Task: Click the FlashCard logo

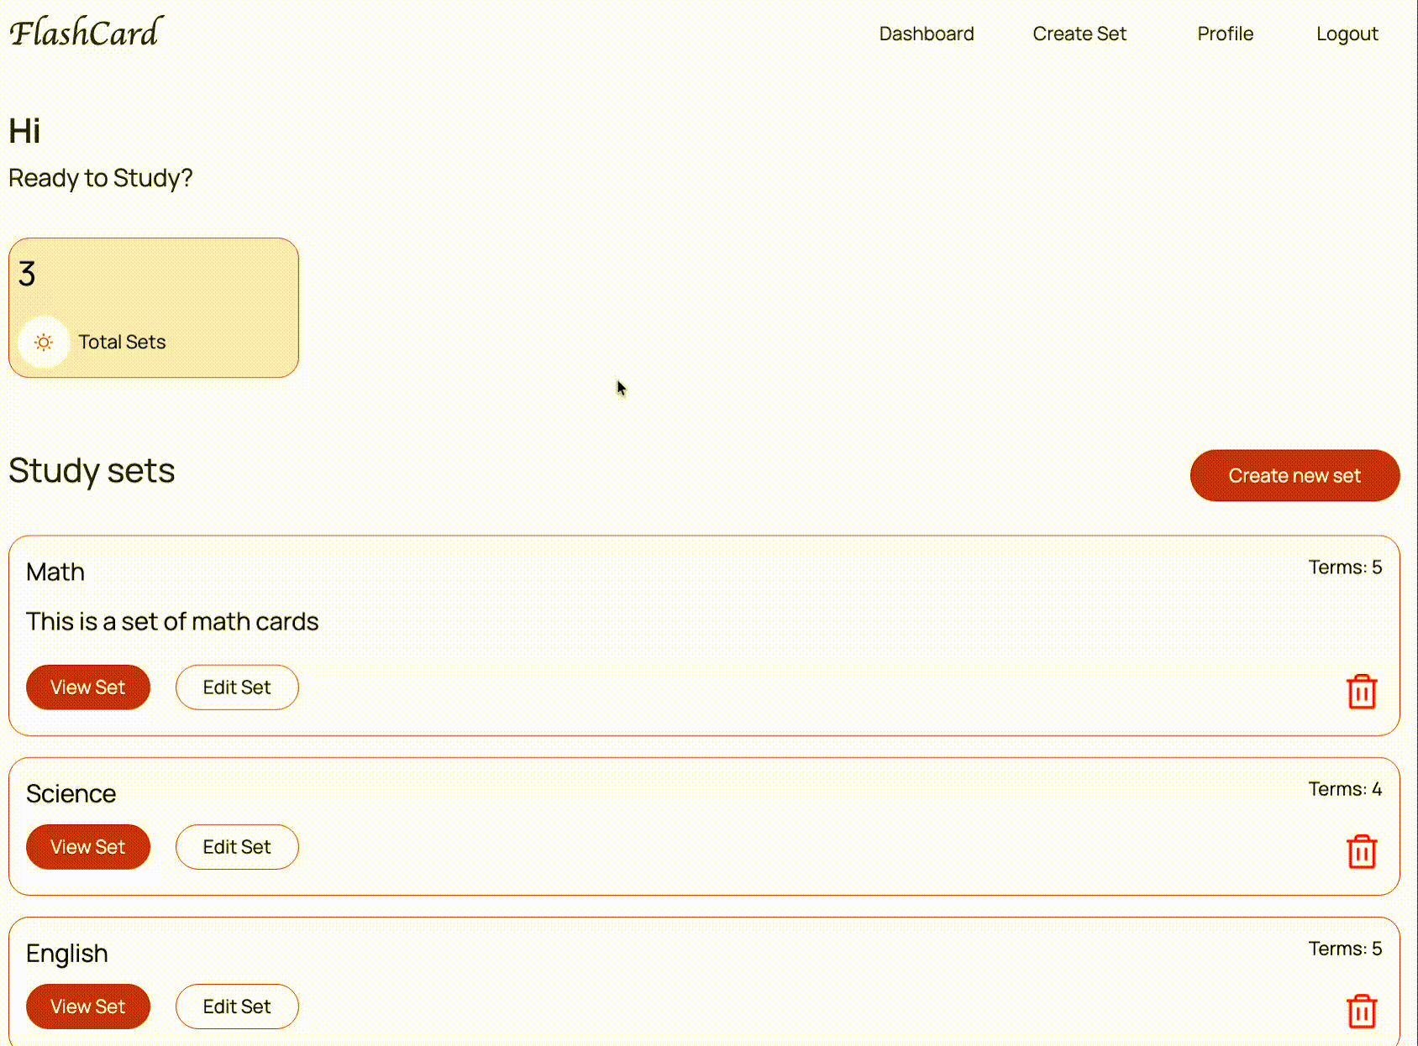Action: click(x=86, y=33)
